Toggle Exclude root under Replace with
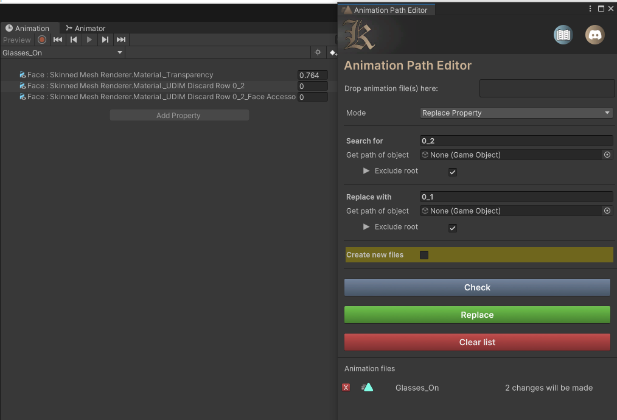 tap(452, 228)
